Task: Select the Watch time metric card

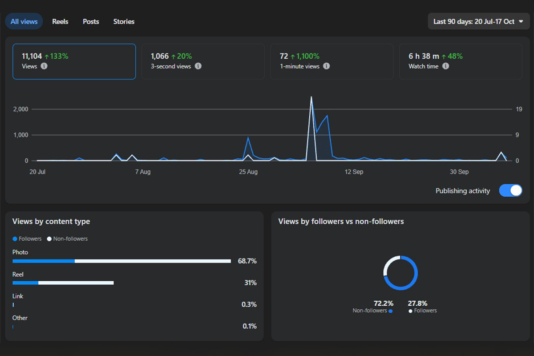Action: 461,61
